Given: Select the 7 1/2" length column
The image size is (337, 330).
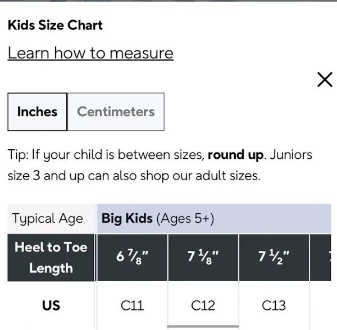Looking at the screenshot, I should point(274,258).
